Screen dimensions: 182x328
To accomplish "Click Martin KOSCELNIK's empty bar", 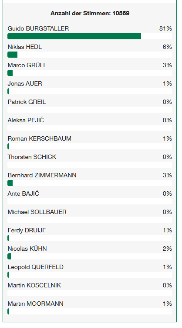I will point(90,293).
